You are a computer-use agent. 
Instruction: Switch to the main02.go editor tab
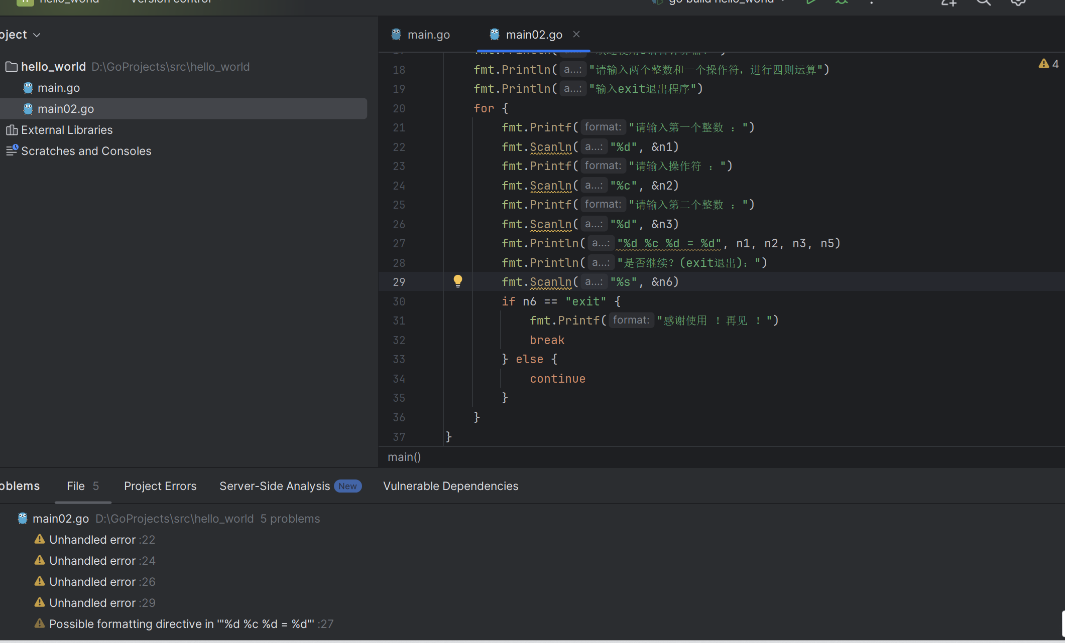tap(534, 35)
